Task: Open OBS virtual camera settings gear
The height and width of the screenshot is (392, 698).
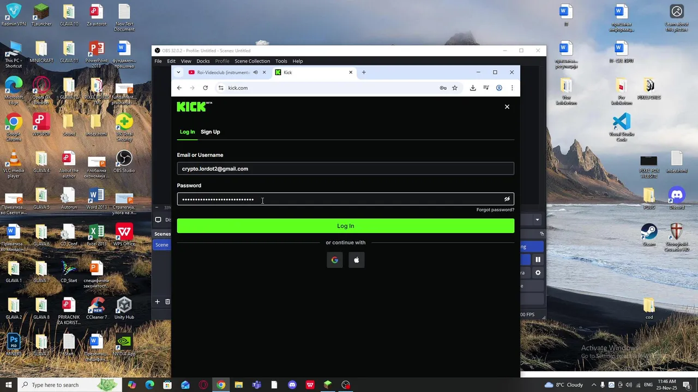Action: (538, 273)
